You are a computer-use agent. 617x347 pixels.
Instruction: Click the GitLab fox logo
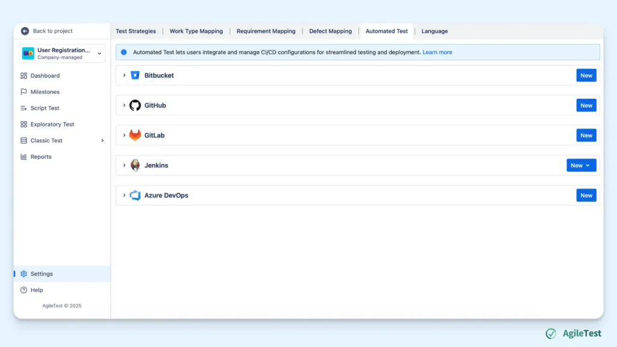pos(135,135)
